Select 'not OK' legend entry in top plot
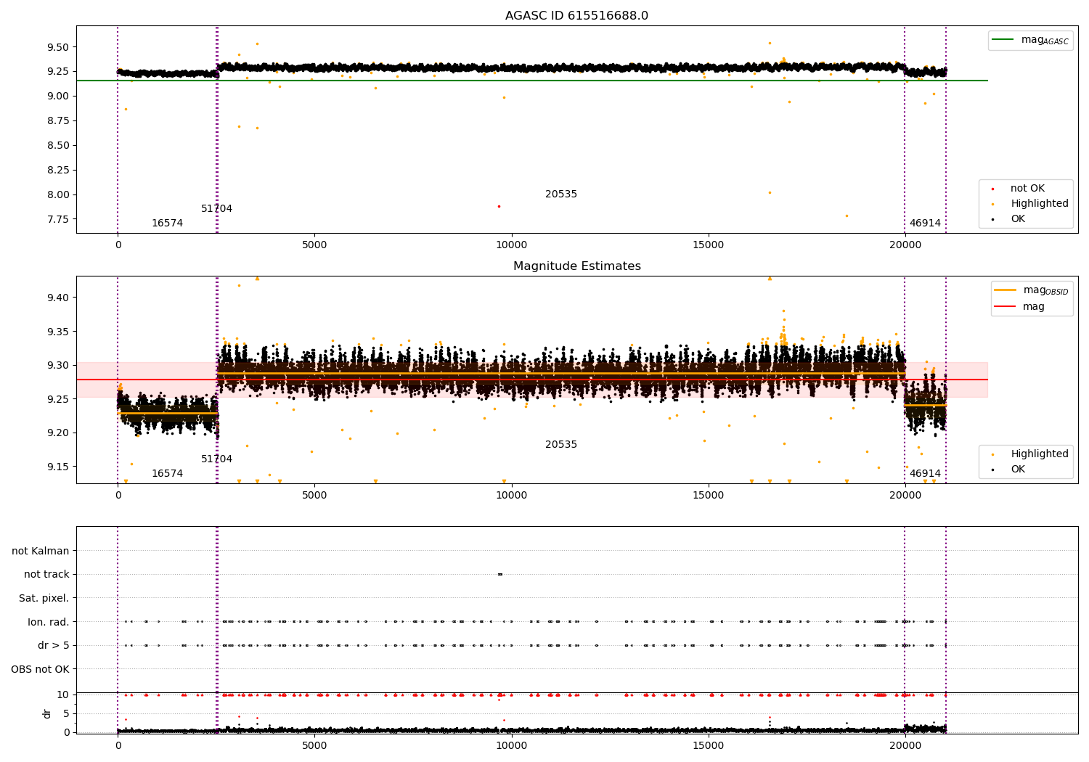 [x=1027, y=189]
